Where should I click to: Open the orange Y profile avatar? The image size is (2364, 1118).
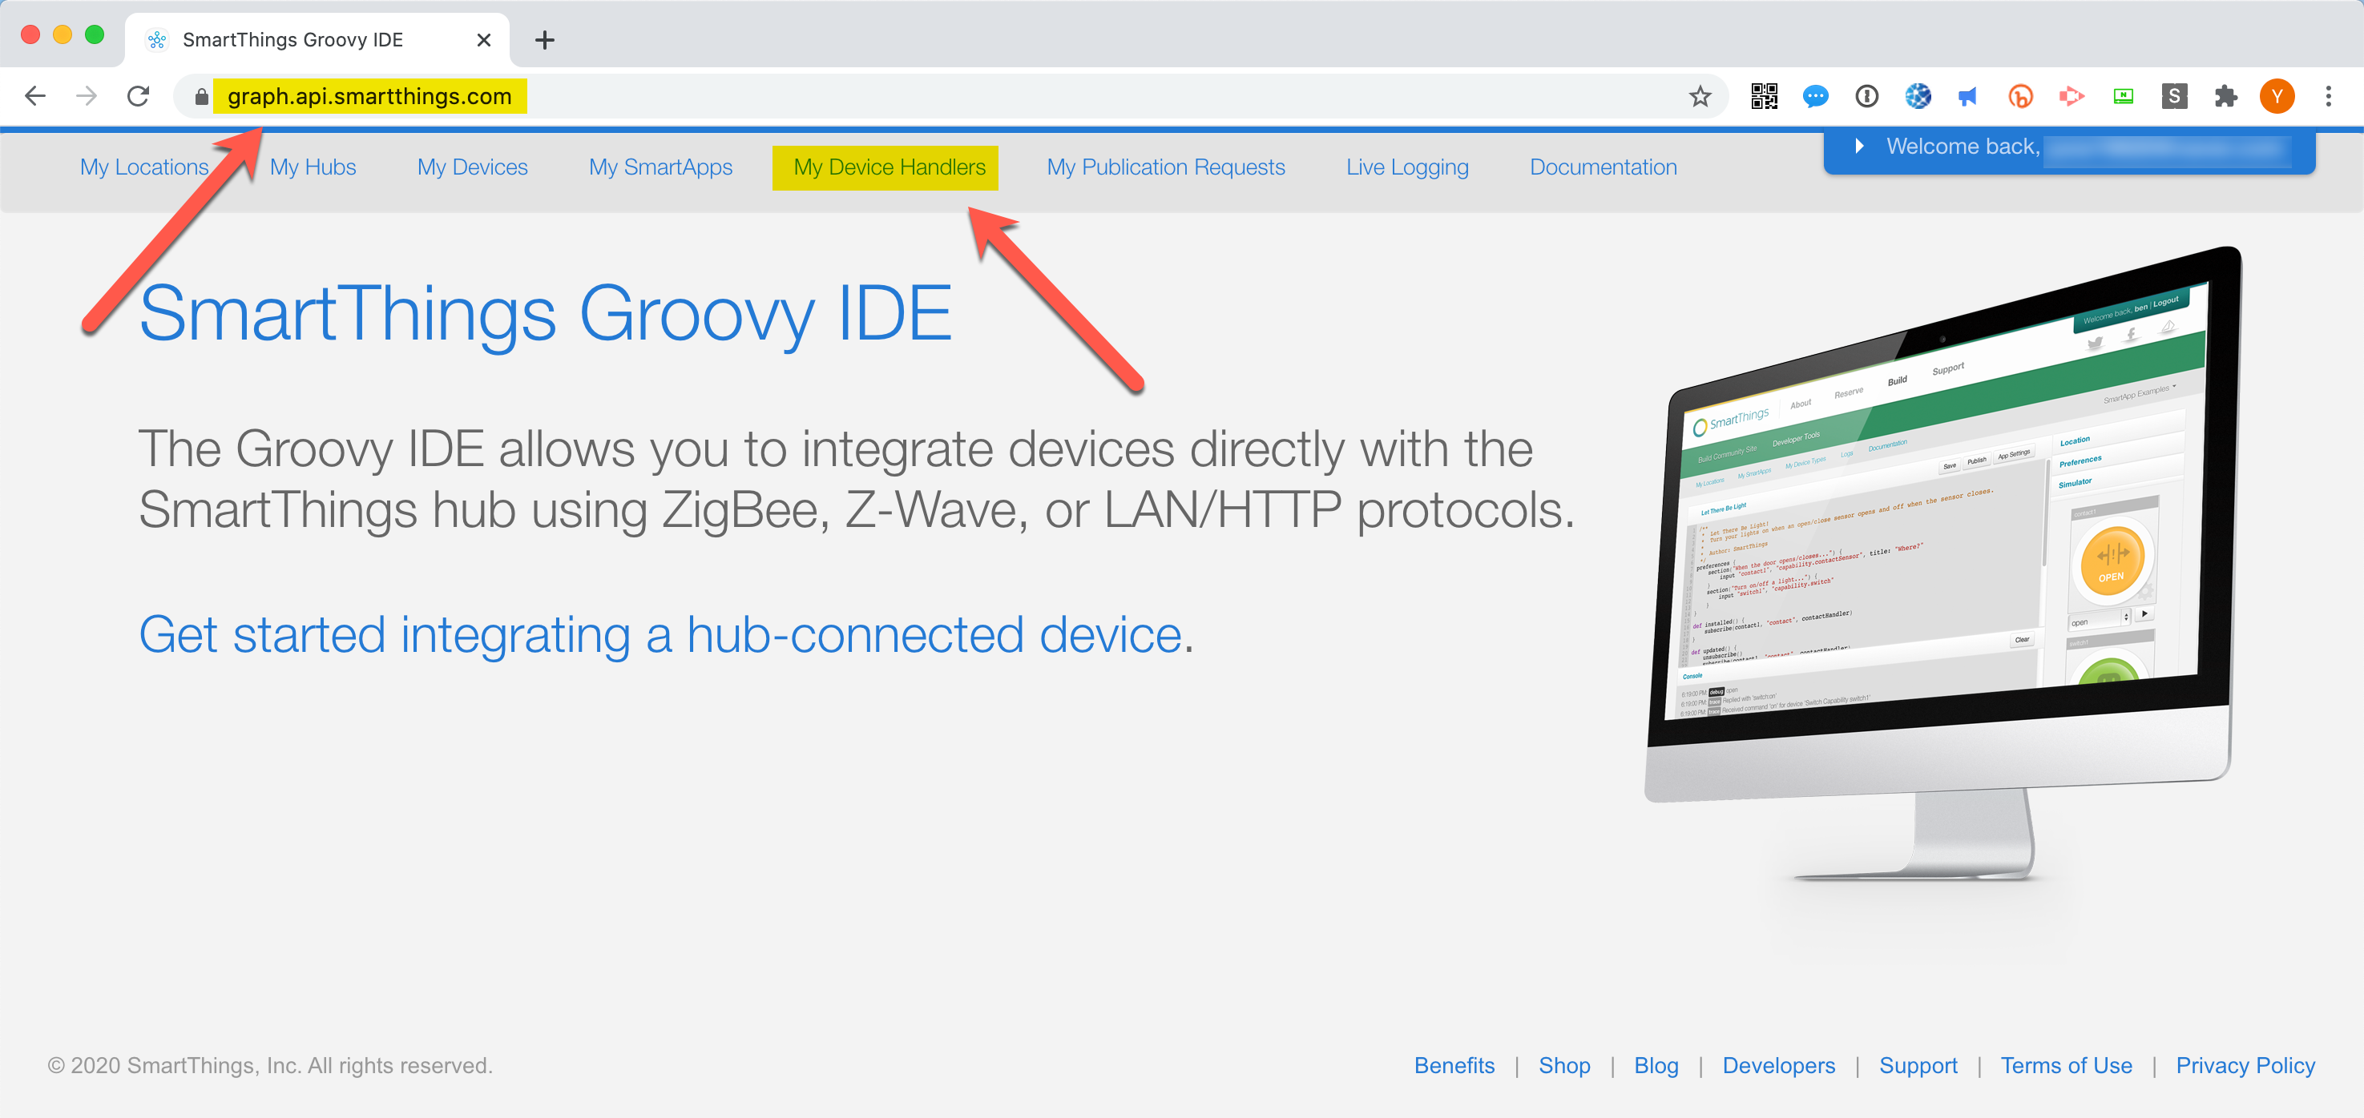(x=2277, y=96)
